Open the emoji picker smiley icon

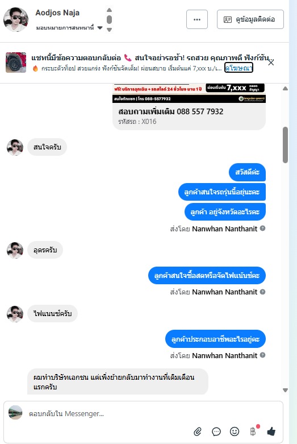pyautogui.click(x=235, y=431)
